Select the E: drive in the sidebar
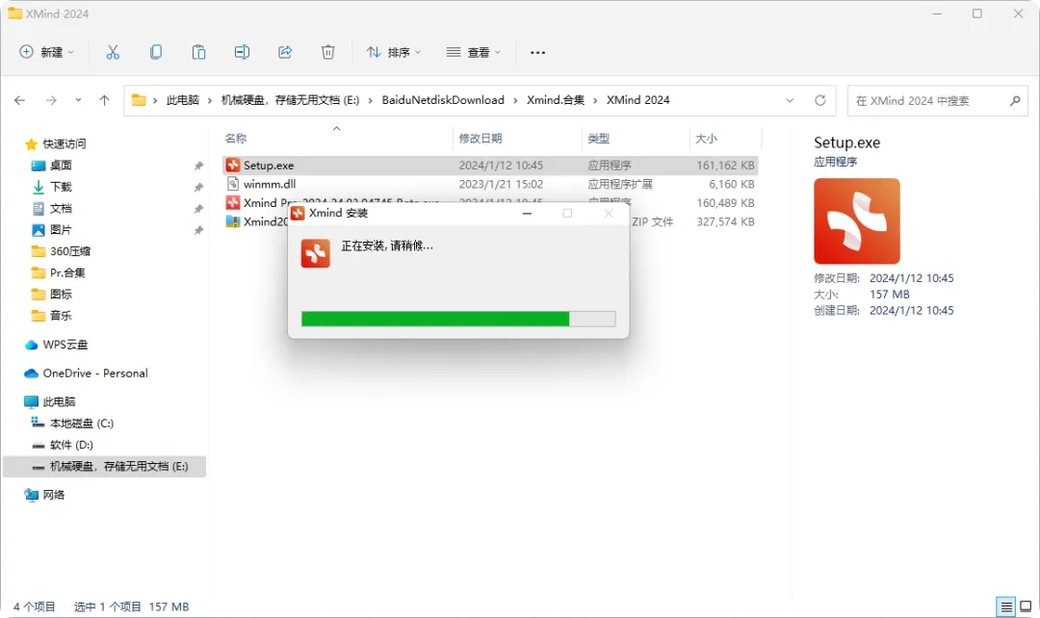This screenshot has height=618, width=1040. 105,466
